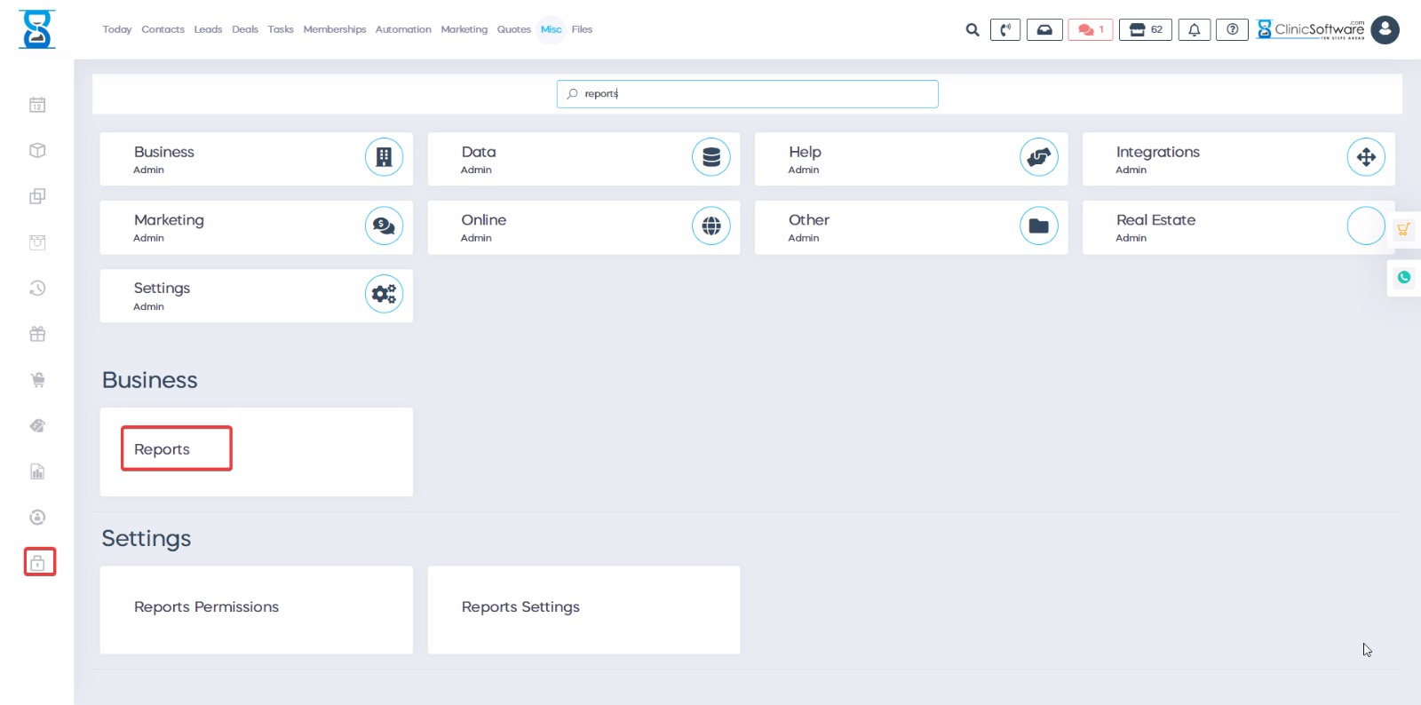This screenshot has height=705, width=1421.
Task: Go to the Automation menu
Action: [x=403, y=29]
